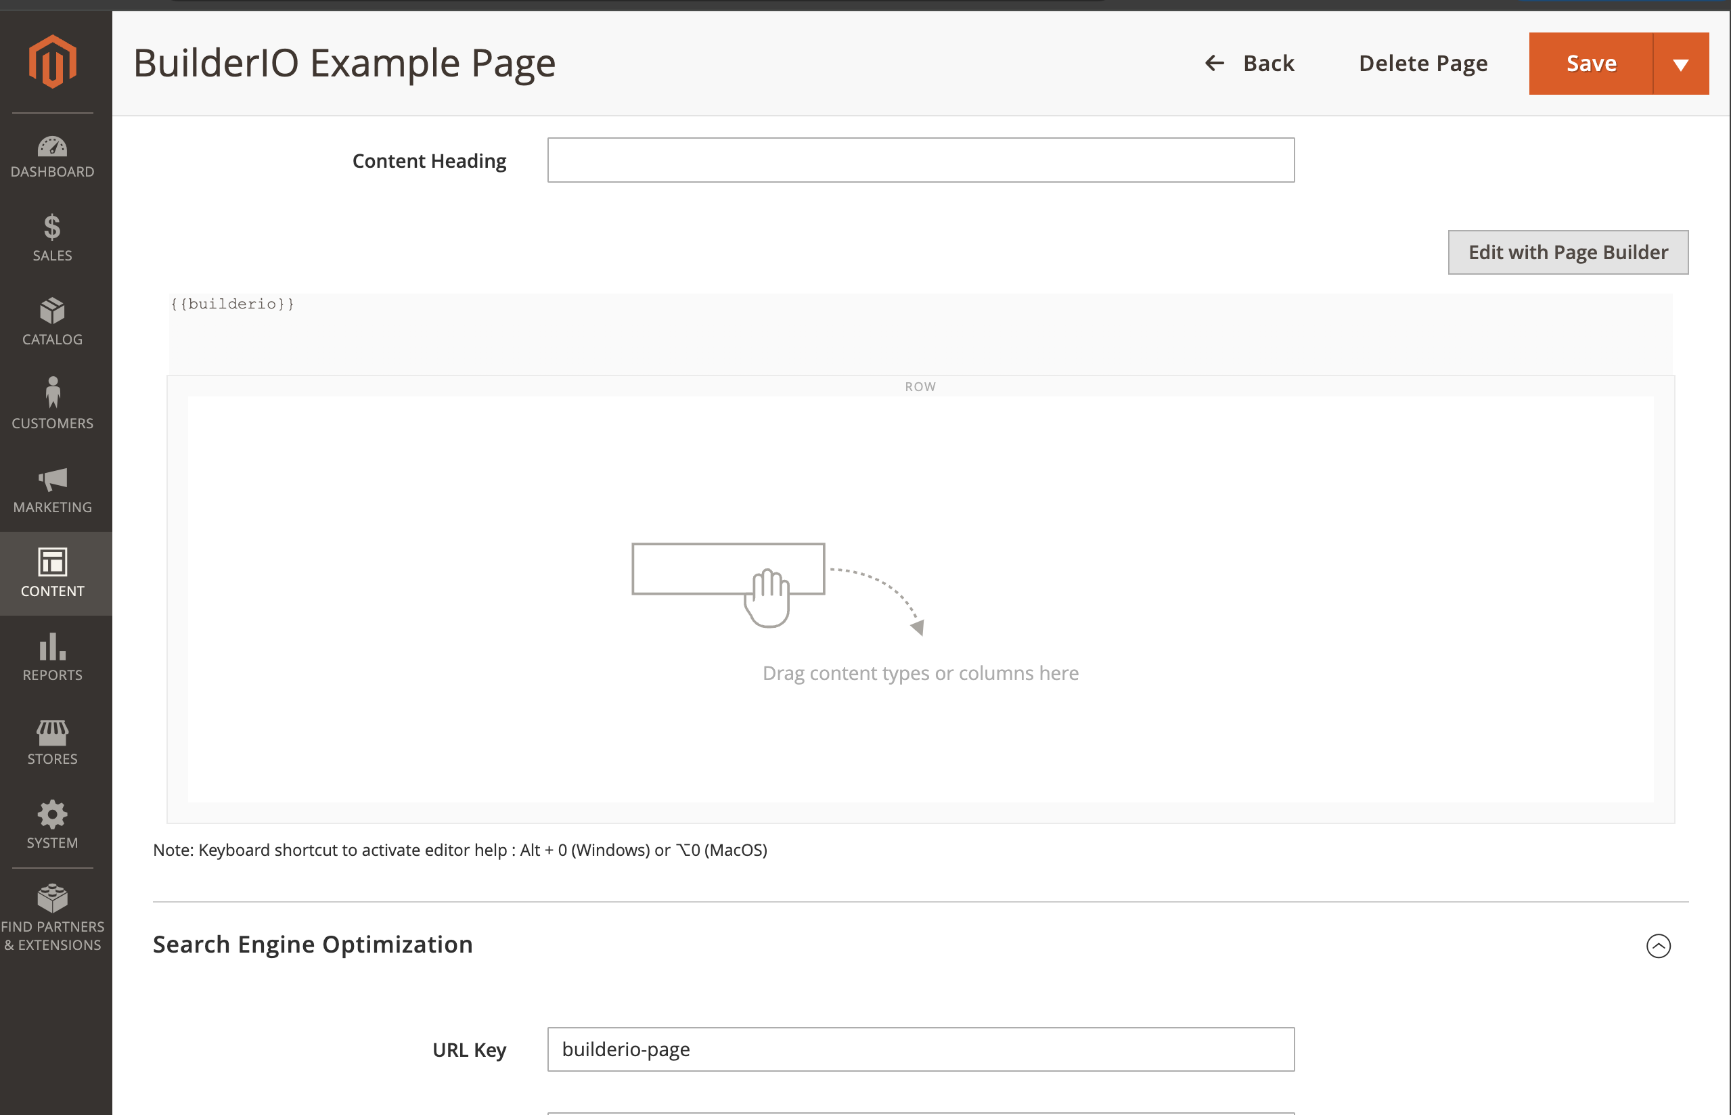Click the Magento logo icon
Image resolution: width=1731 pixels, height=1115 pixels.
(x=52, y=62)
